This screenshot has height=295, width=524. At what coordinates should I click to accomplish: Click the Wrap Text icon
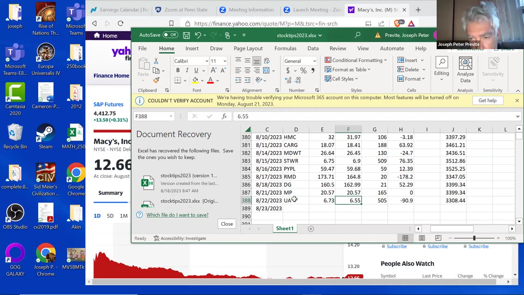(x=267, y=61)
